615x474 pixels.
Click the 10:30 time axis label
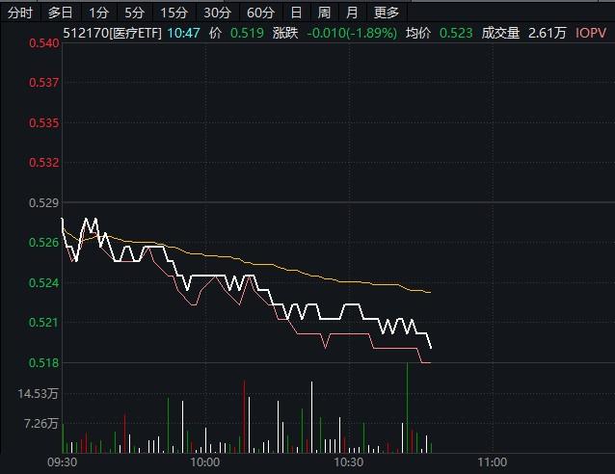coord(349,462)
